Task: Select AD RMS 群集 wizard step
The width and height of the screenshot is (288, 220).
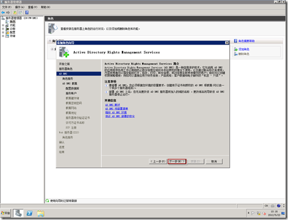Action: pos(70,83)
